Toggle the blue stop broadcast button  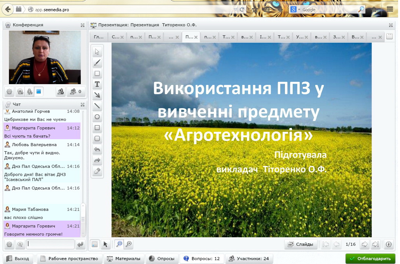pos(38,92)
